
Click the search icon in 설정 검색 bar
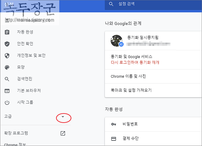111,4
